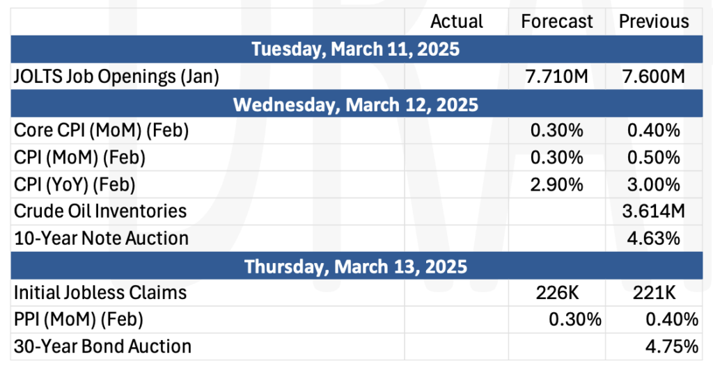Select the Previous column header
713x368 pixels.
coord(654,22)
